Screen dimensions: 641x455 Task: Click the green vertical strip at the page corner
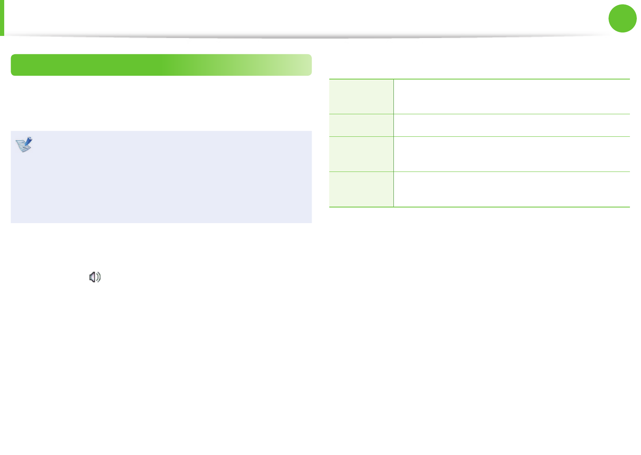[x=2, y=18]
